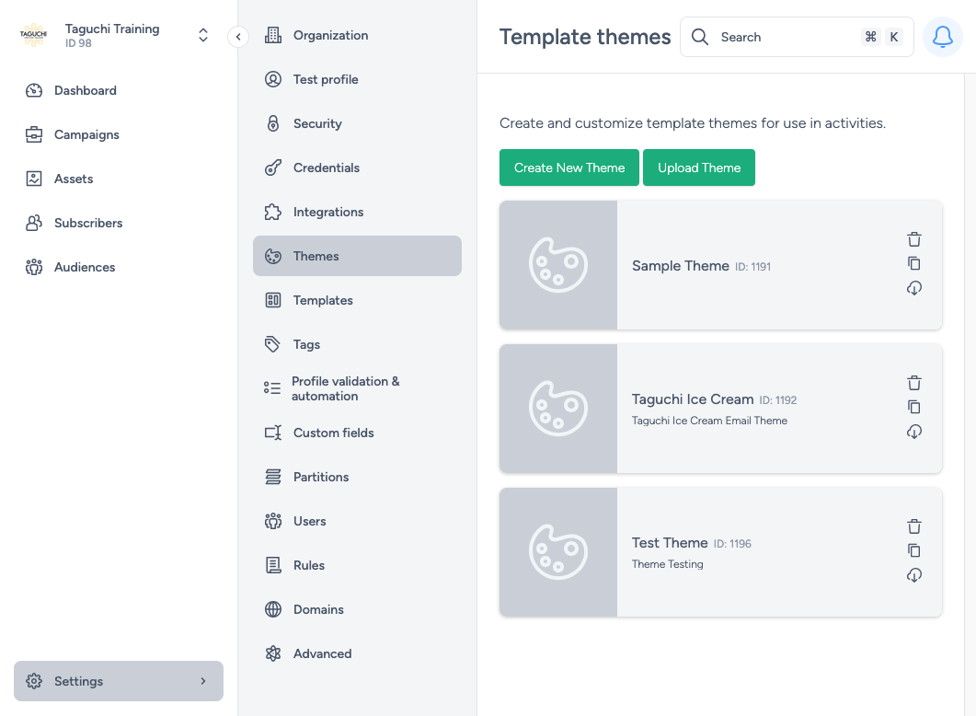The height and width of the screenshot is (716, 976).
Task: Click Create New Theme button
Action: pos(568,167)
